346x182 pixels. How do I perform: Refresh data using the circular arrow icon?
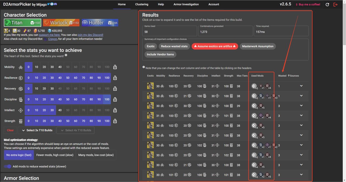pos(327,5)
